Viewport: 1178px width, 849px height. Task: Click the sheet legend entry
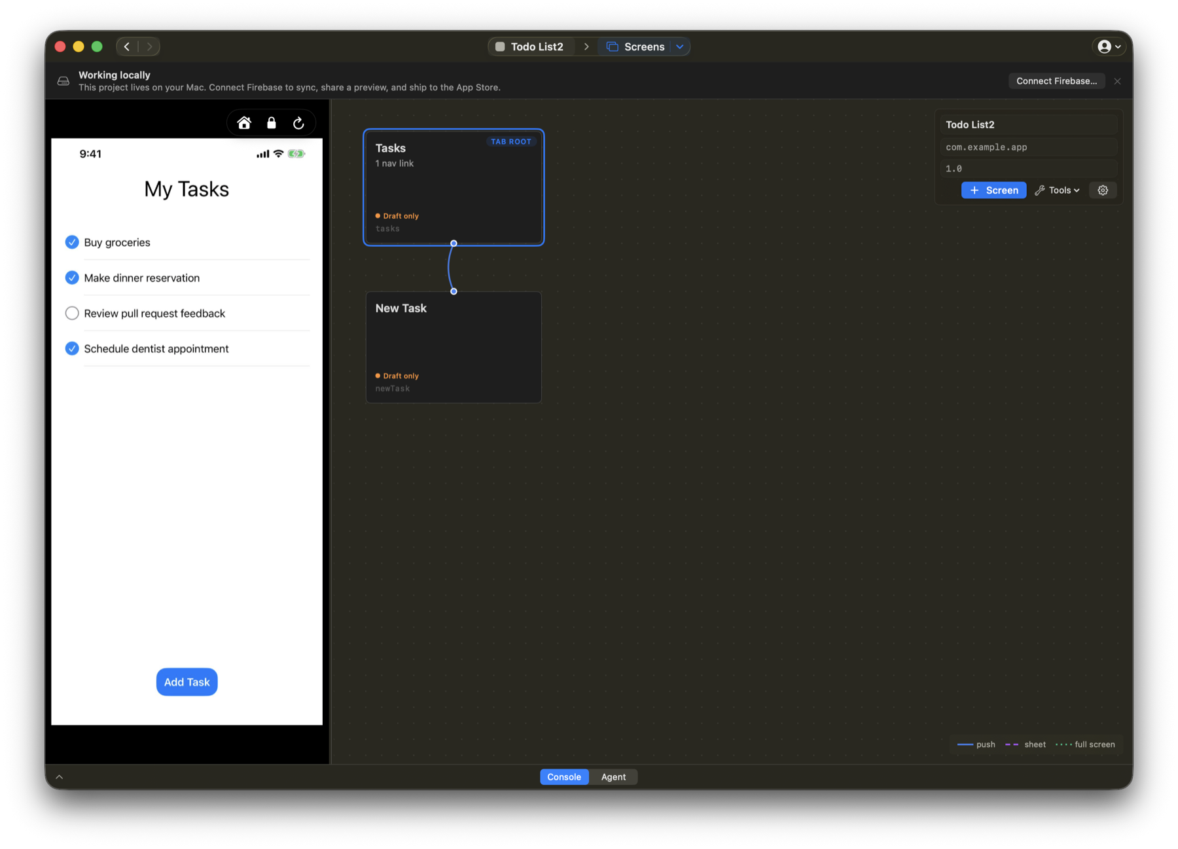pyautogui.click(x=1026, y=744)
